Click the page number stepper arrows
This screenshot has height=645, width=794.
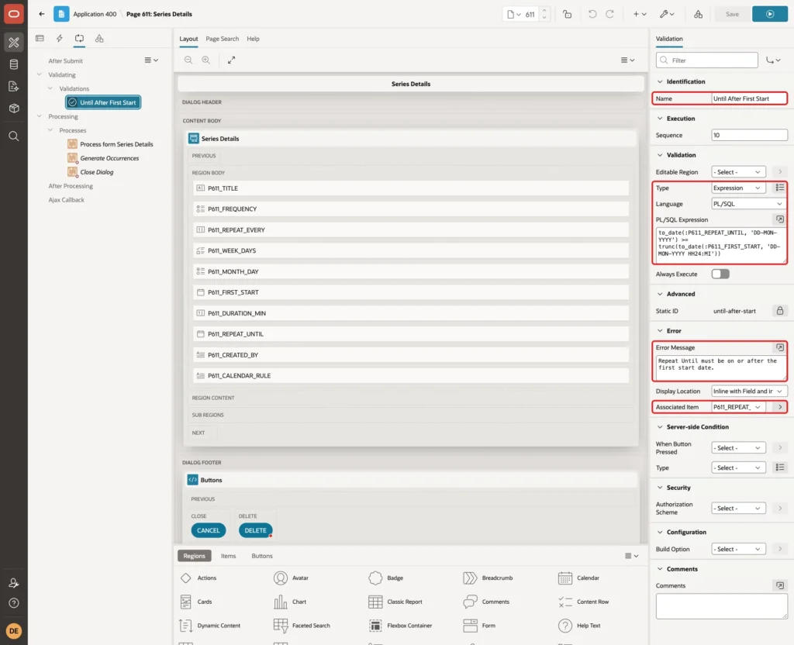544,14
